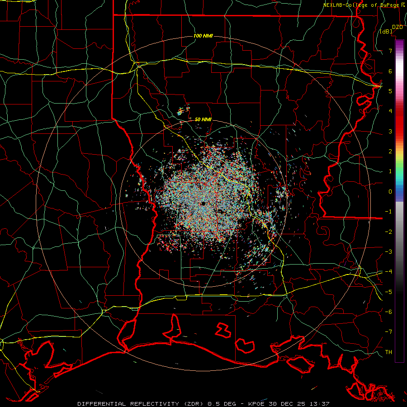This screenshot has width=407, height=407.
Task: Click the 3 dB scale label
Action: (x=390, y=131)
